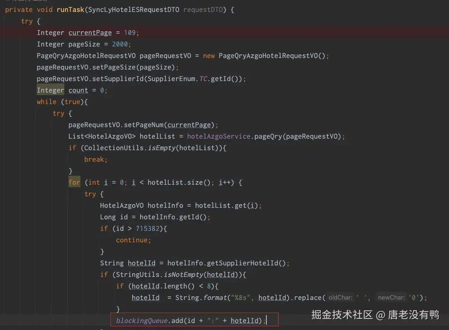This screenshot has height=330, width=449.
Task: Place cursor on the number 715382
Action: click(148, 228)
